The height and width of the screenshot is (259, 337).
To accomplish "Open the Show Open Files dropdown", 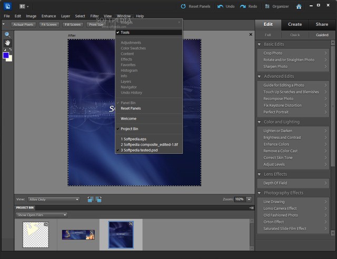I will pos(42,215).
